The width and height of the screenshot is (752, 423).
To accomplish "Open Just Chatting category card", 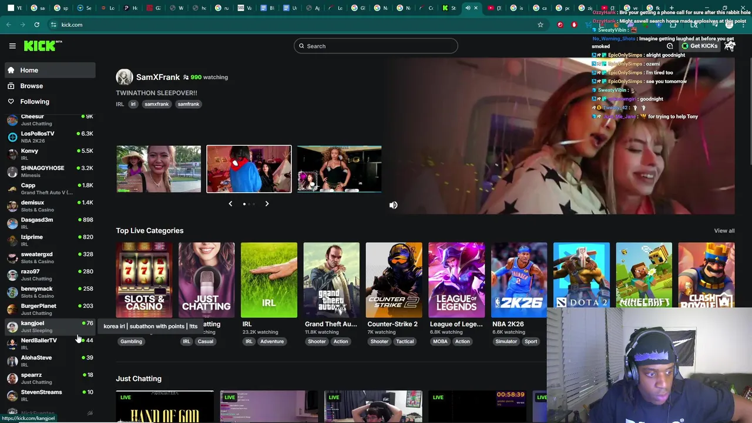I will tap(206, 280).
